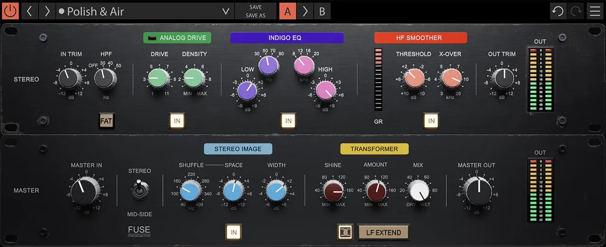Switch to the B preset slot

322,11
